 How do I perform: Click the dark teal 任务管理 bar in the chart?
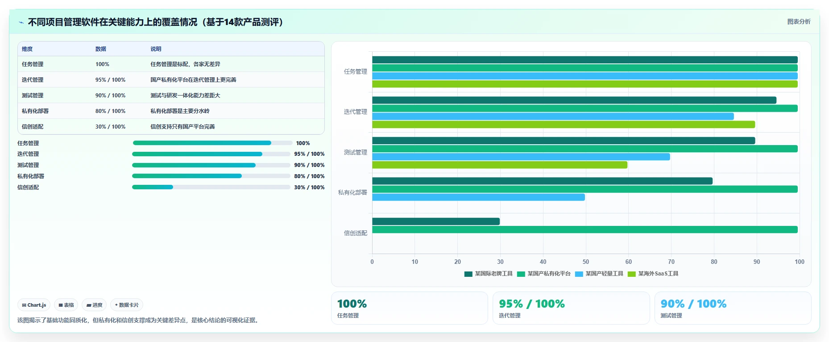point(585,60)
